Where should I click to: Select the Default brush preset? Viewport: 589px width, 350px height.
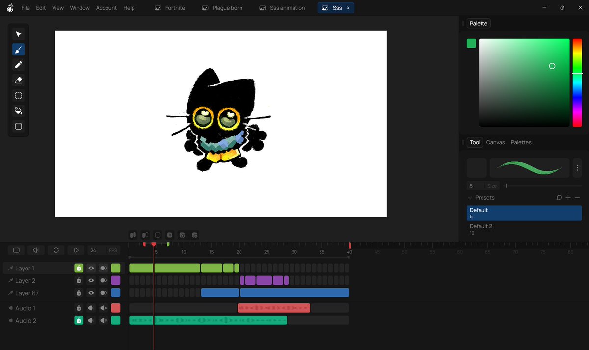pos(524,213)
